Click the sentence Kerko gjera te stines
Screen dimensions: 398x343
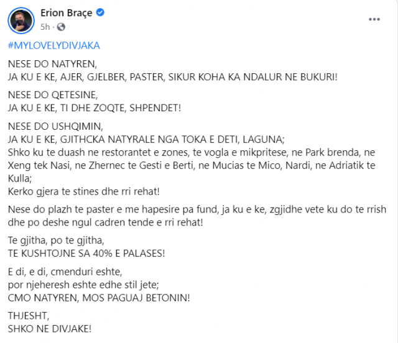(x=84, y=191)
